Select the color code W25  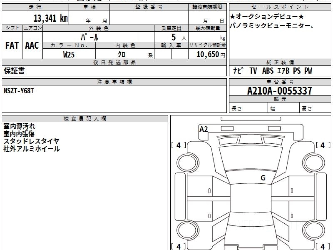pos(69,55)
